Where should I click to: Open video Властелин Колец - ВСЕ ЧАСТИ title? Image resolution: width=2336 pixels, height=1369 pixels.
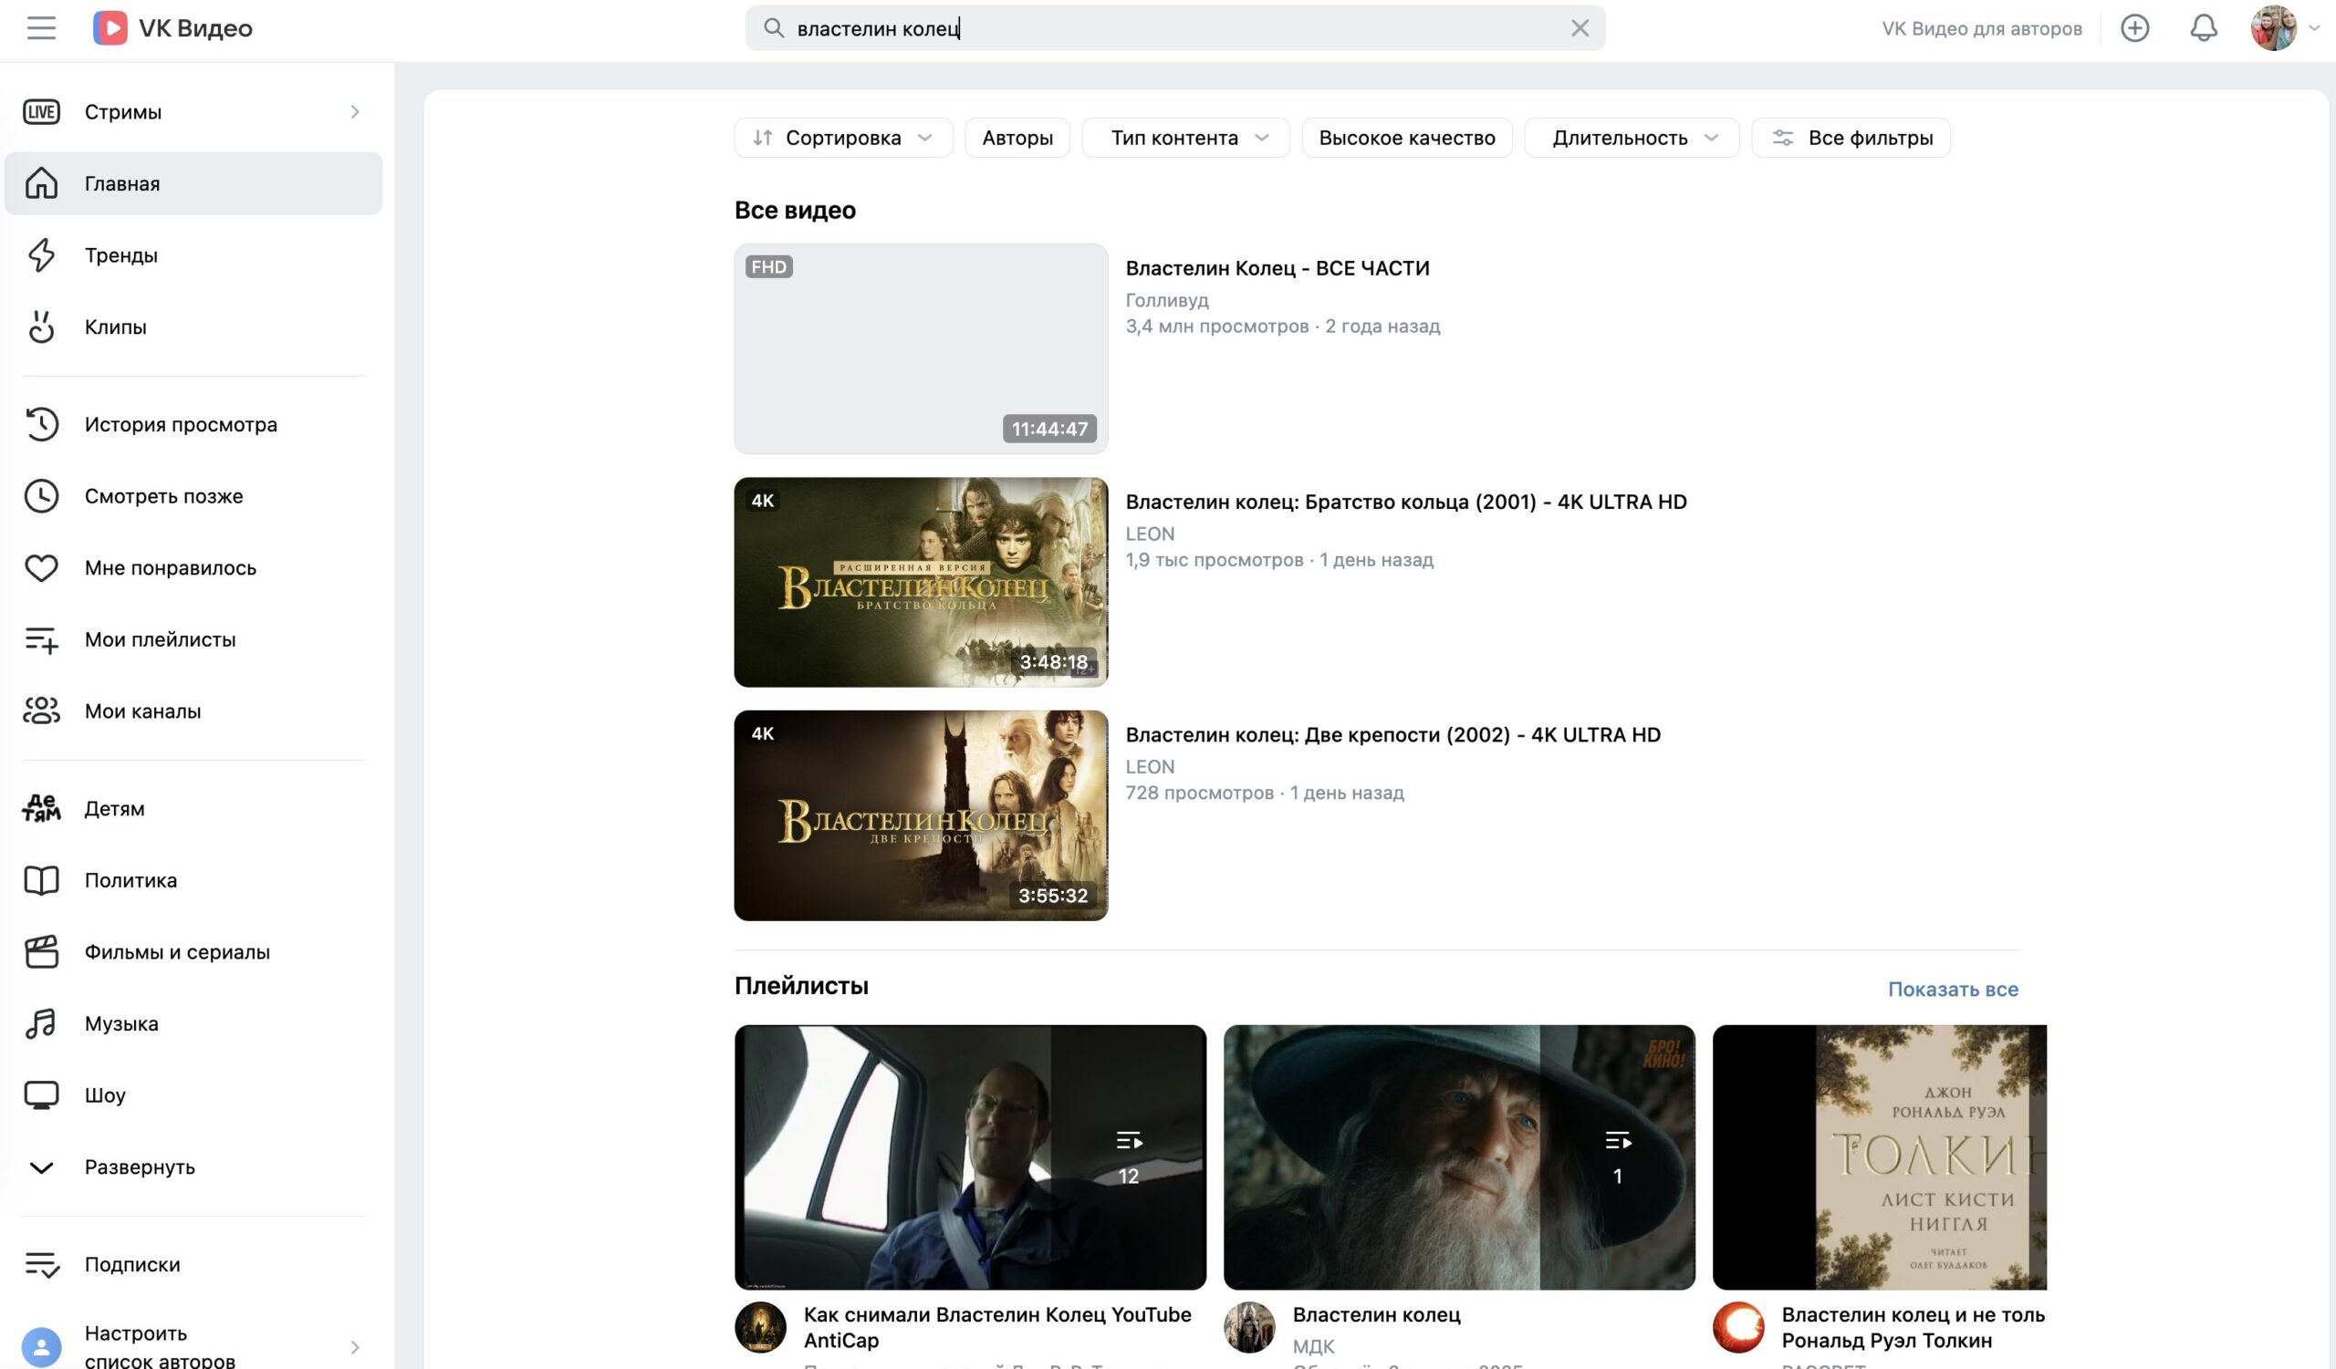pyautogui.click(x=1277, y=267)
